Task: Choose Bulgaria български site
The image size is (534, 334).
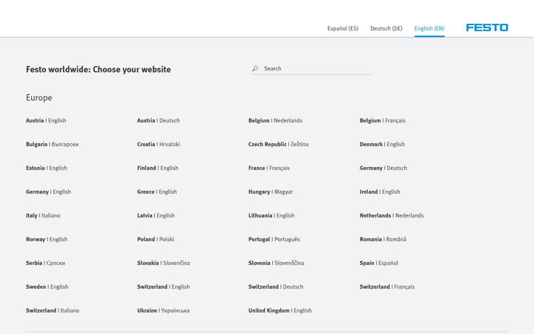Action: point(52,144)
